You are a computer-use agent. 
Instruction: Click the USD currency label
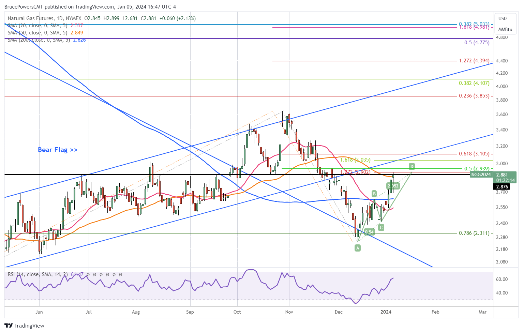(x=503, y=18)
